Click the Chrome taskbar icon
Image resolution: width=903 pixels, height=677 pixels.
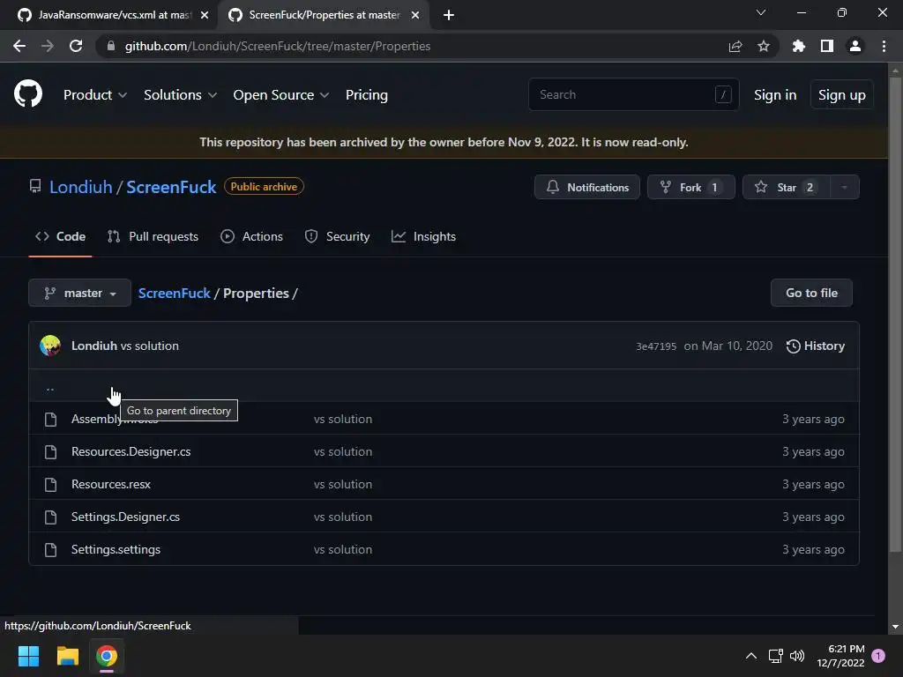pyautogui.click(x=107, y=656)
